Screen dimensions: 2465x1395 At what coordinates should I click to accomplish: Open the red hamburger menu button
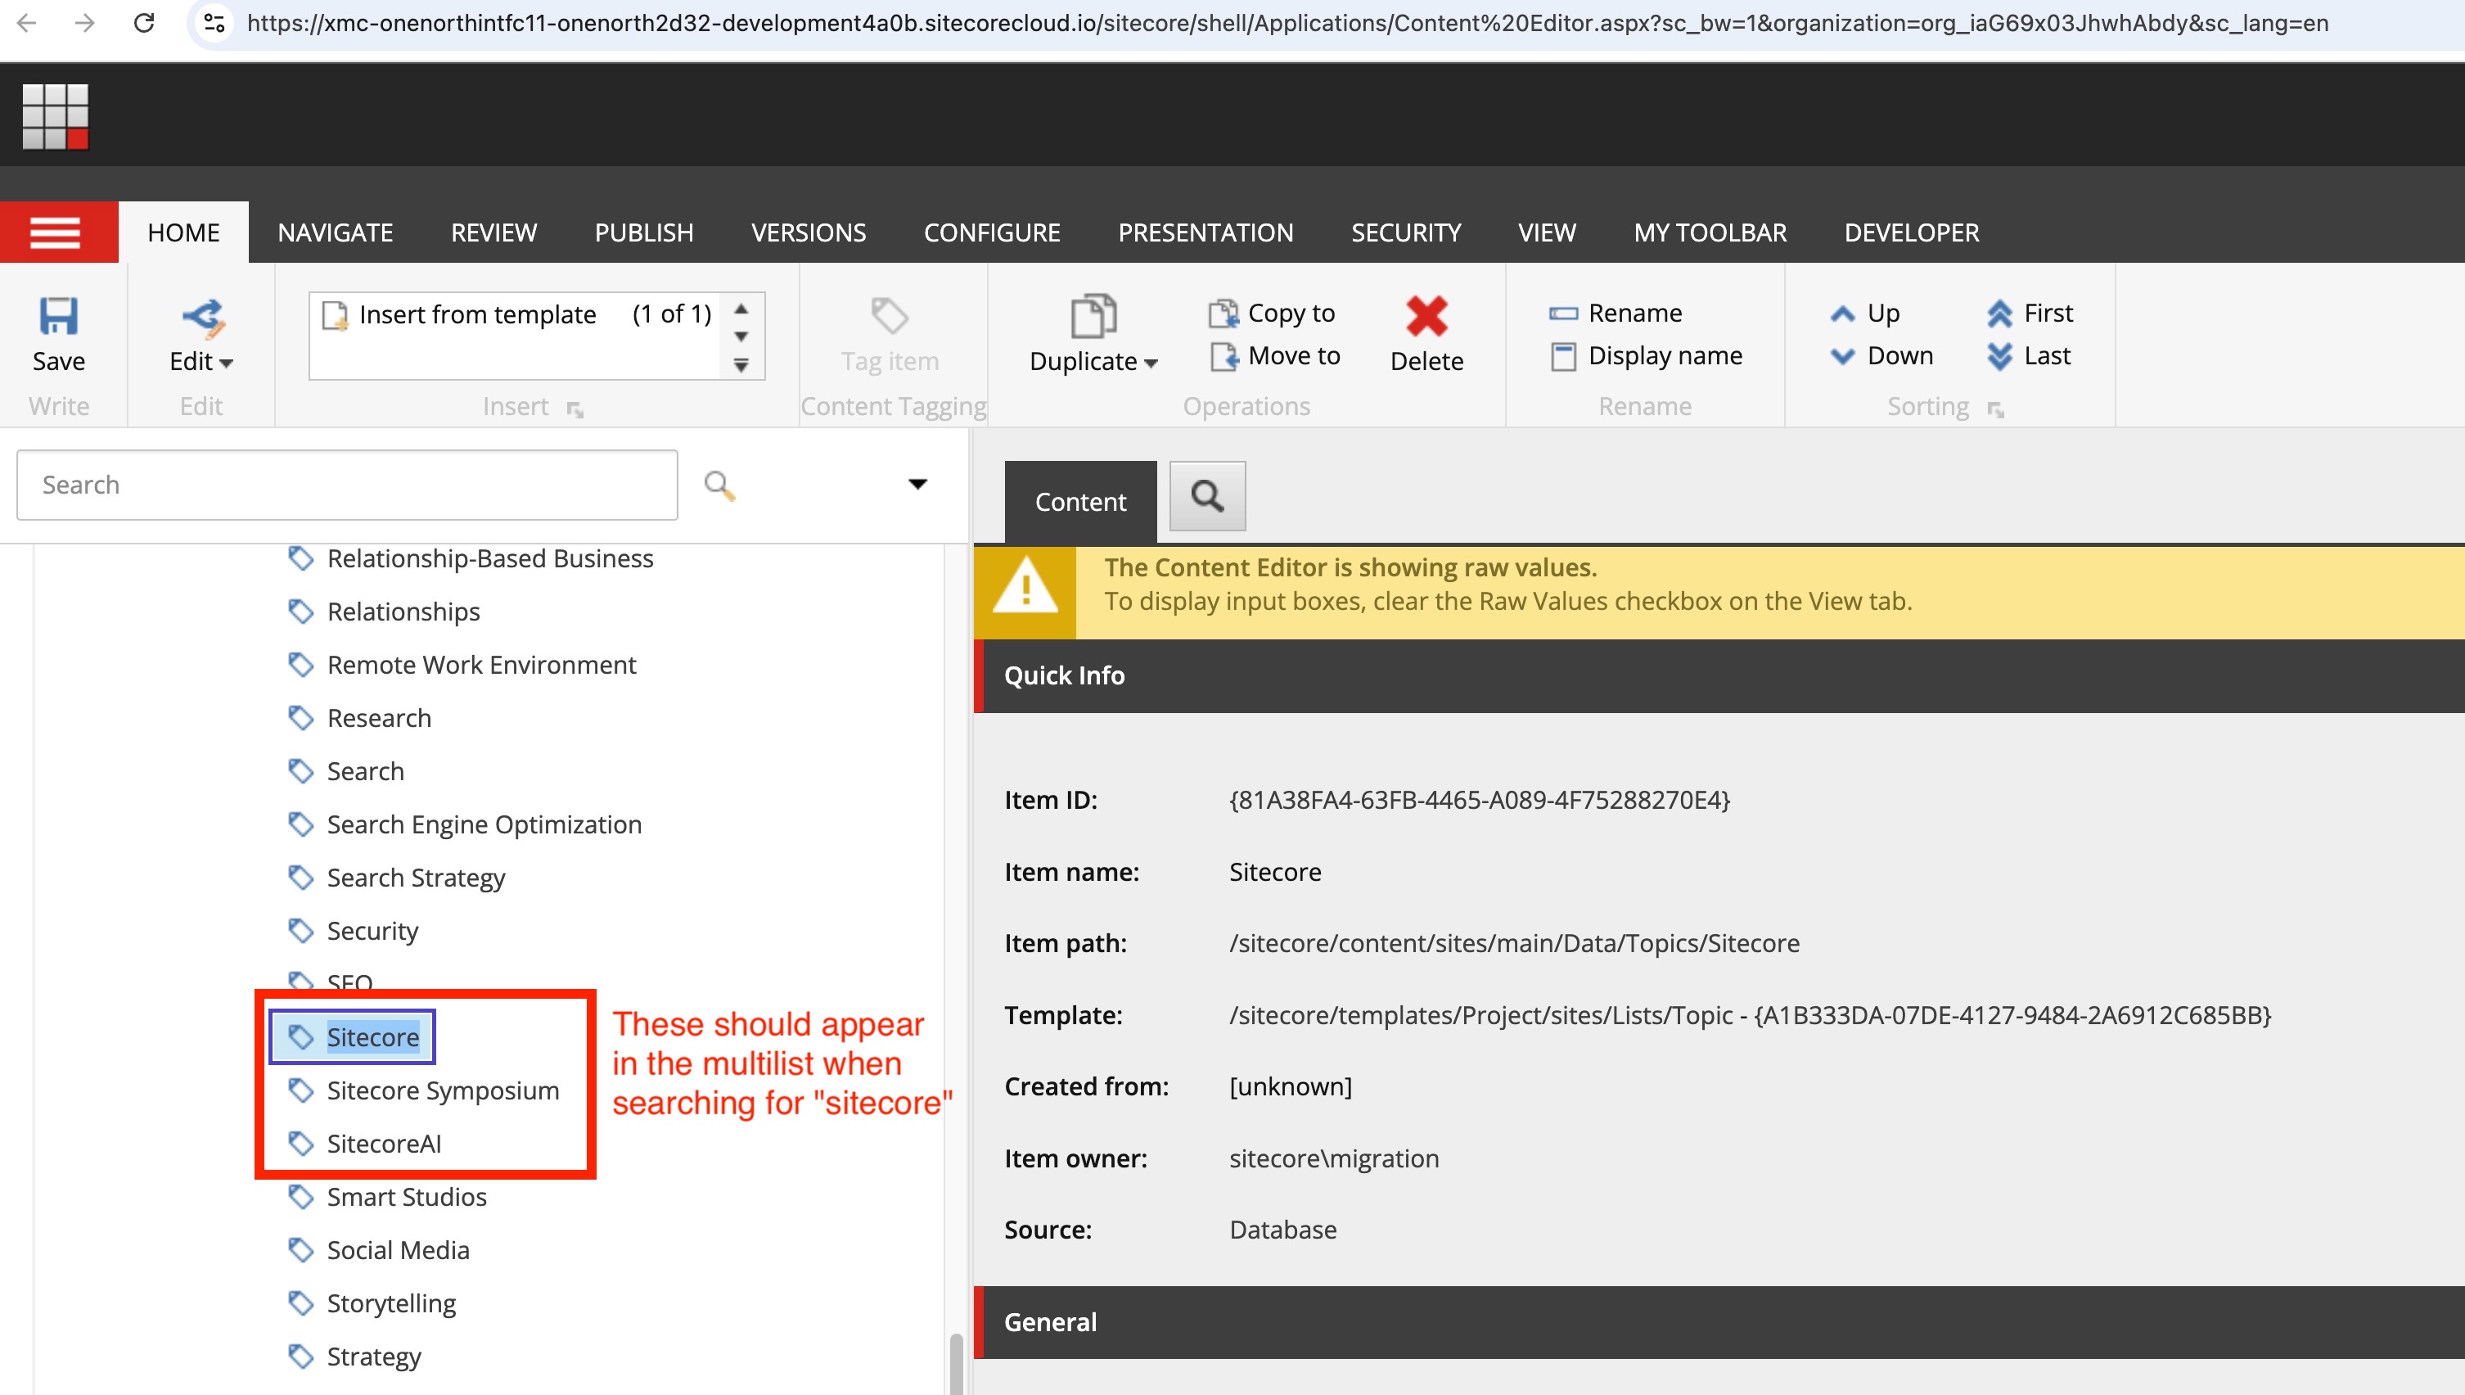58,232
